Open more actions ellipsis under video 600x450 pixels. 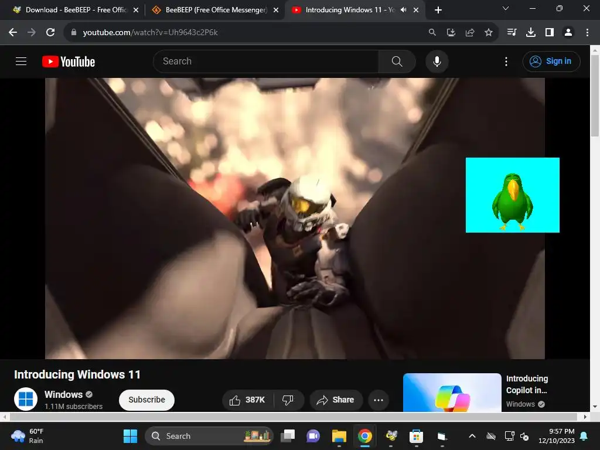(379, 400)
